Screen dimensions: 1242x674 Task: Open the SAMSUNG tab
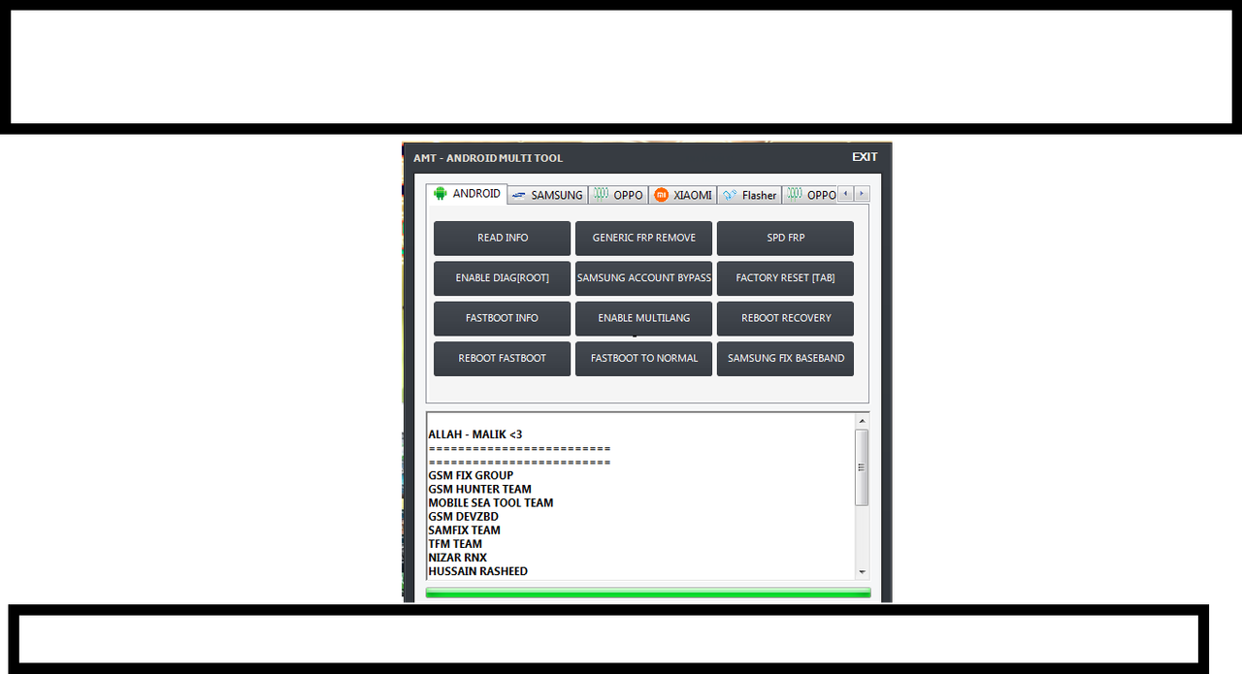(x=547, y=195)
